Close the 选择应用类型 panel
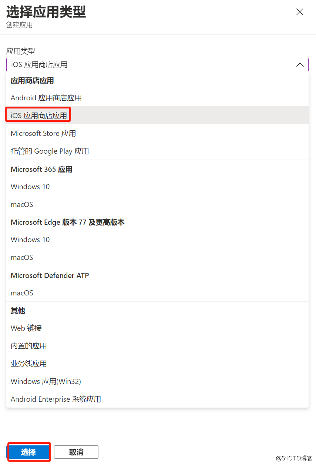 [x=300, y=12]
